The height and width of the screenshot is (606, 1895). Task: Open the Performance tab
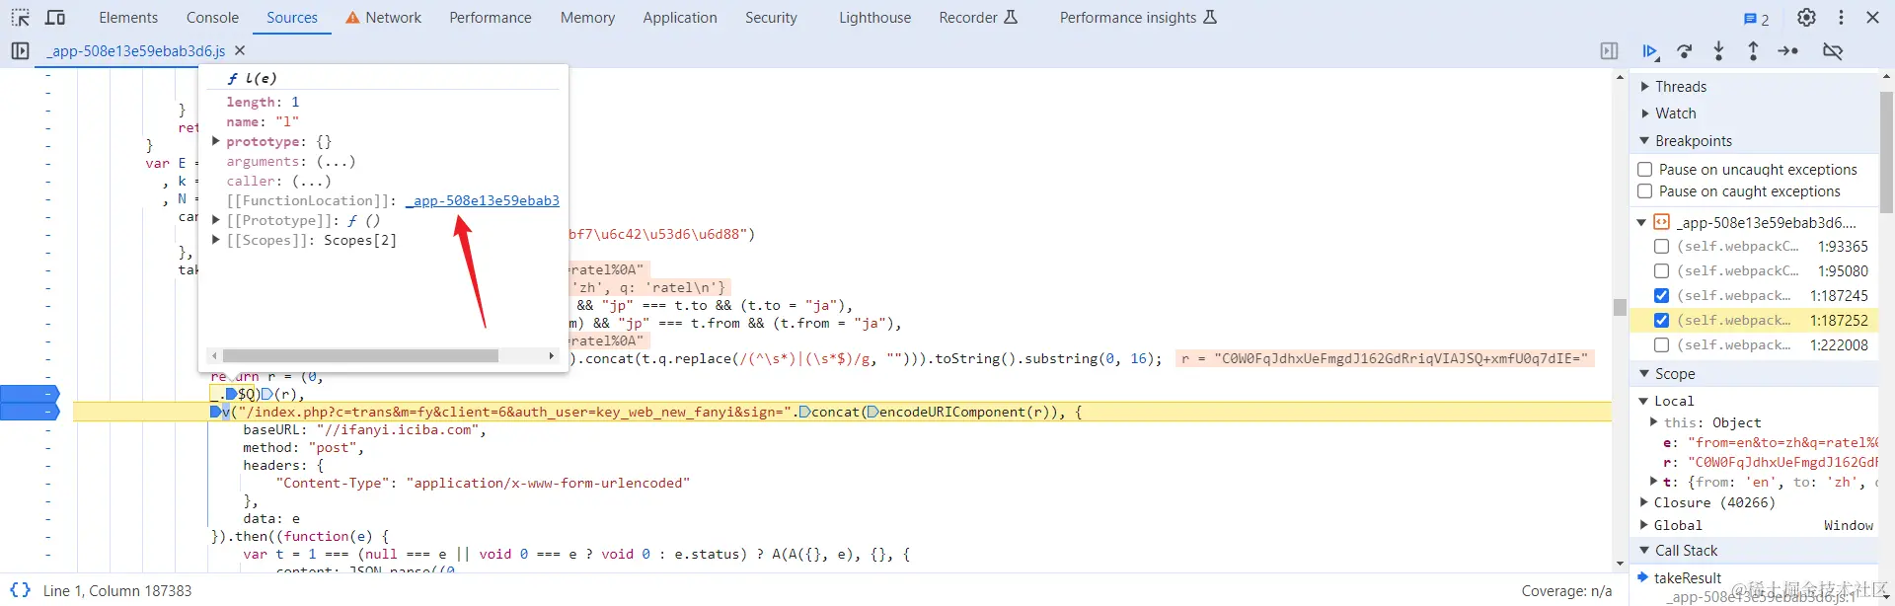[491, 18]
